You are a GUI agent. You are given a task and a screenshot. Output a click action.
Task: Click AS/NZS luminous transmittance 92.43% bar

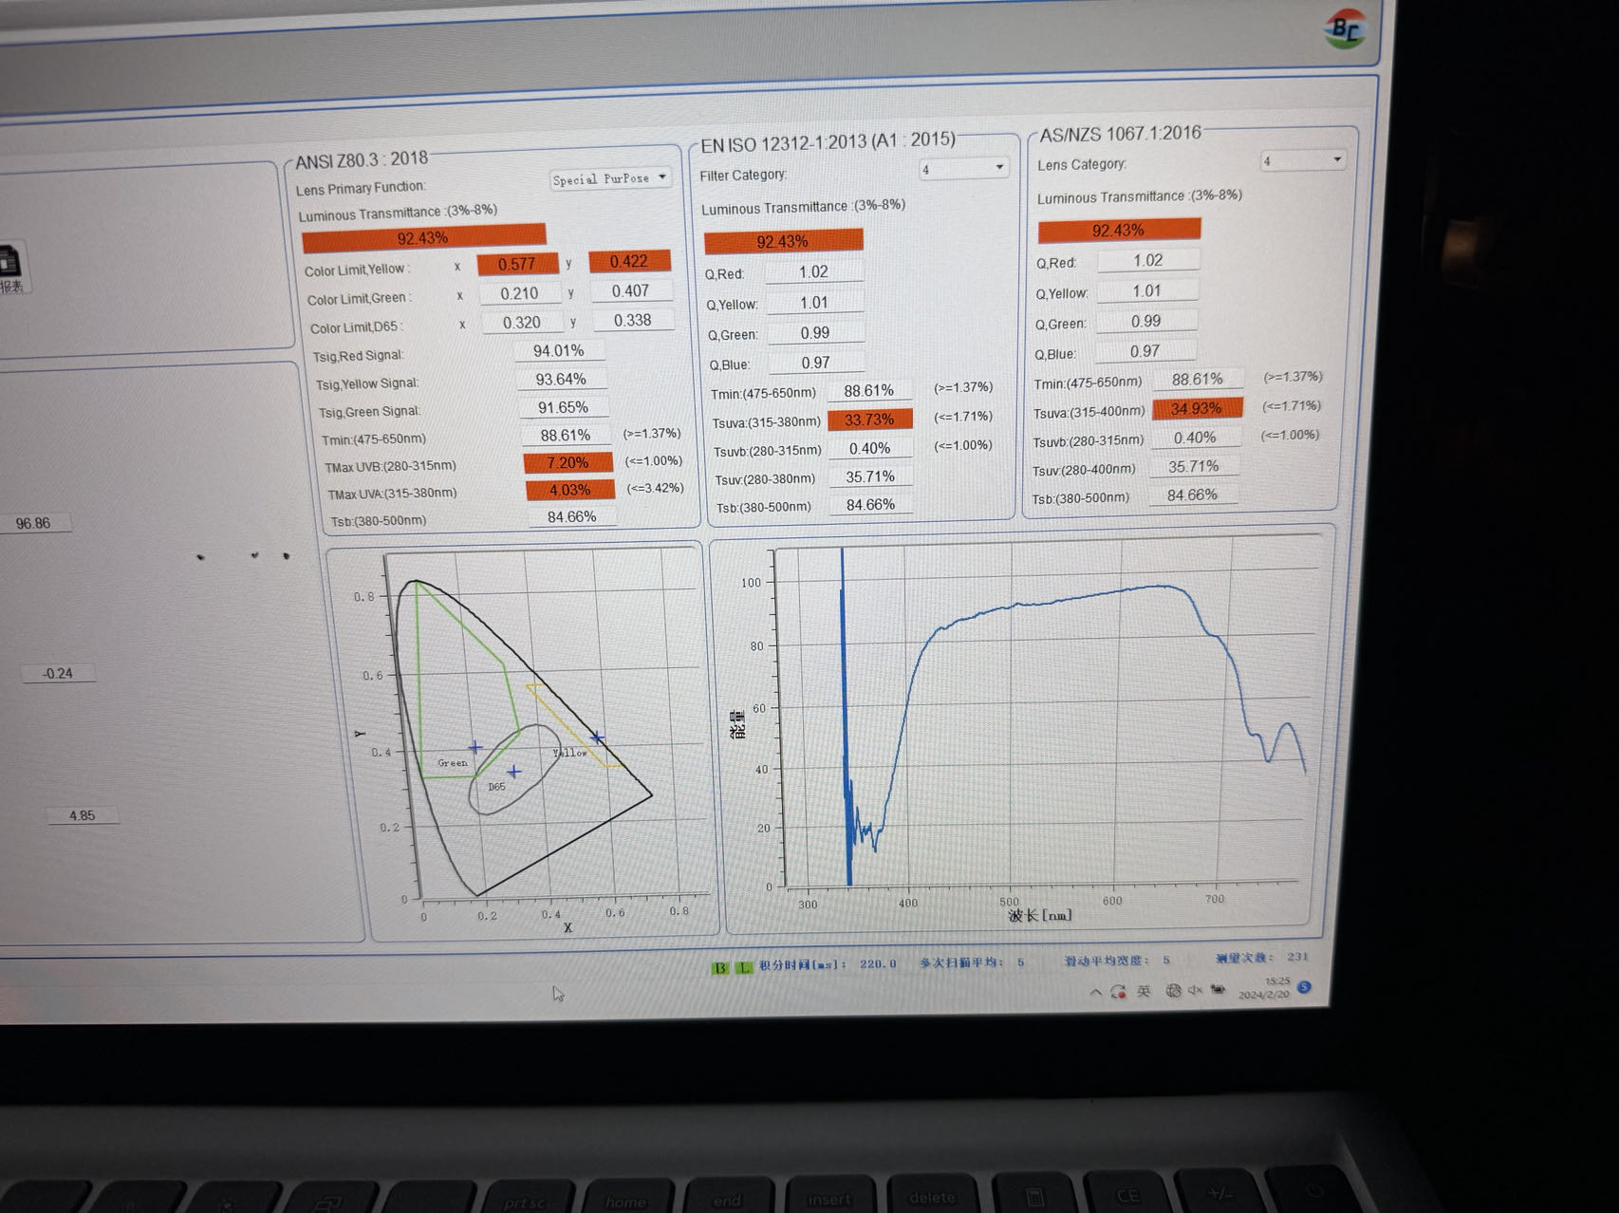point(1118,230)
